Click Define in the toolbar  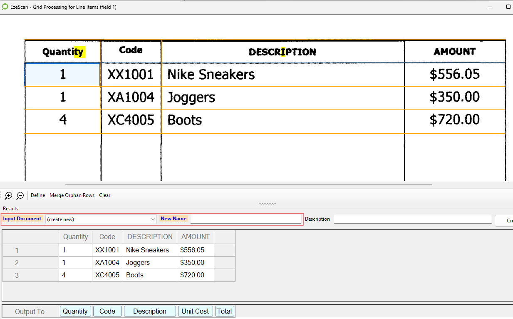38,195
